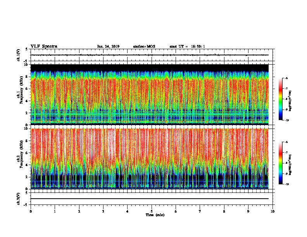307x237 pixels.
Task: Select the date text 'Jan. 24, 2019'
Action: [x=108, y=46]
